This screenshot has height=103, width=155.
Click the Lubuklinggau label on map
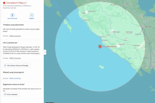click(116, 32)
